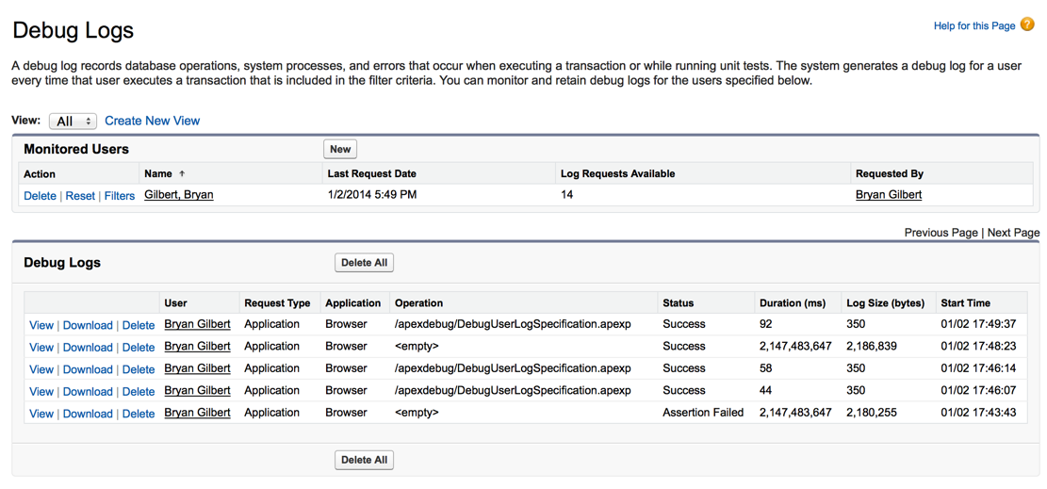The height and width of the screenshot is (489, 1047).
Task: Click the Monitored Users section heading
Action: [76, 149]
